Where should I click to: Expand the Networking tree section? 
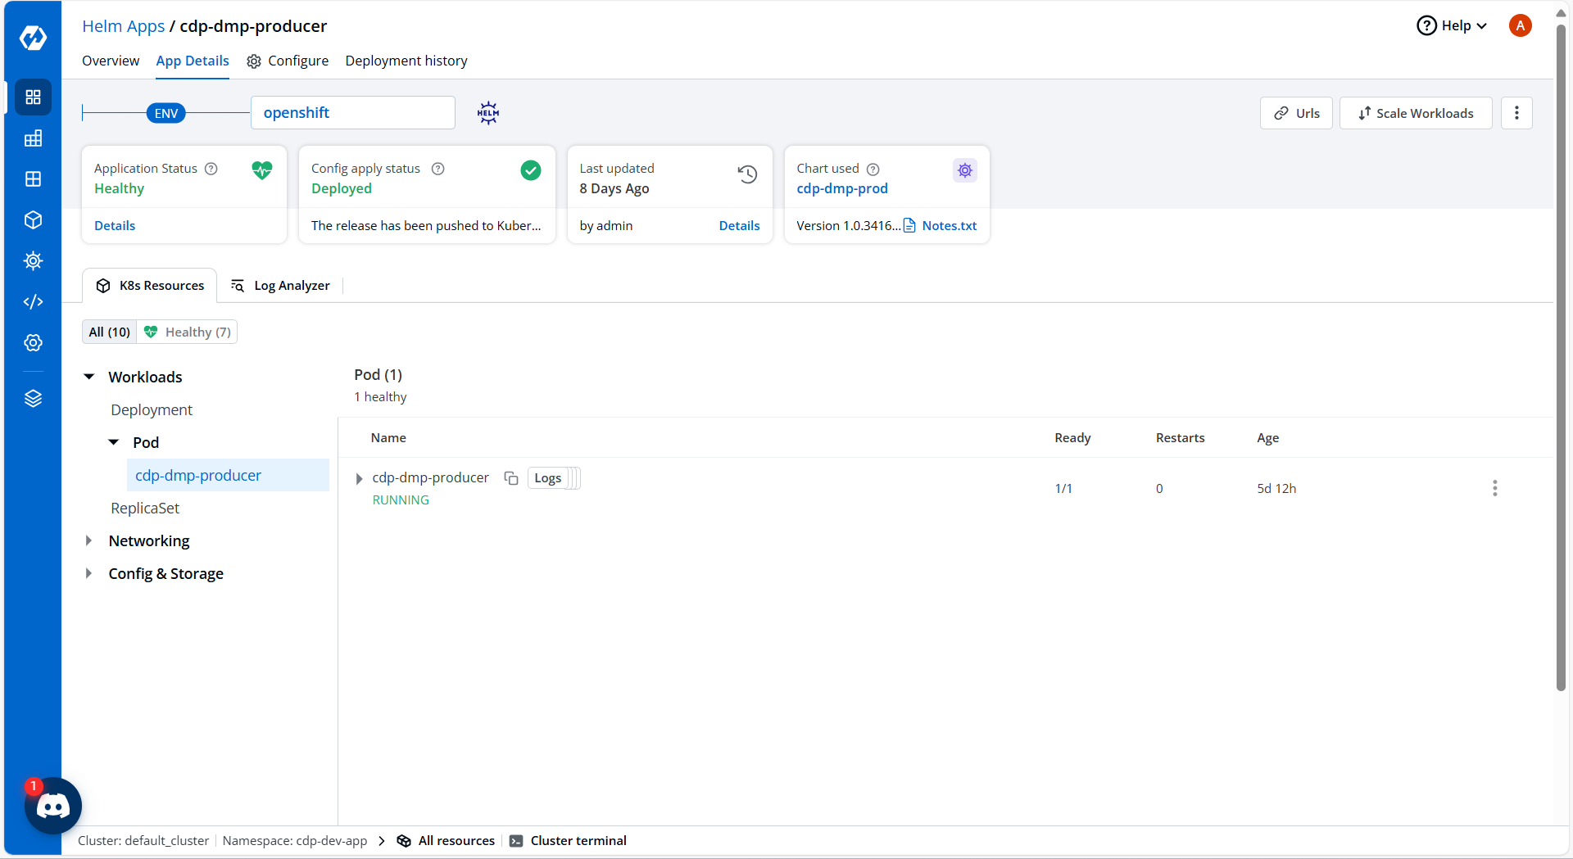pos(88,540)
